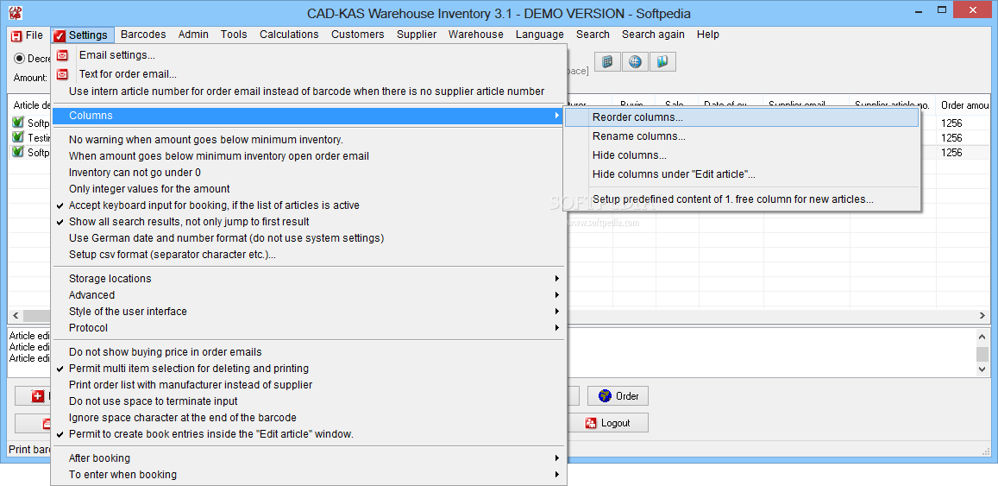Click horizontal scrollbar left arrow of table
Screen dimensions: 998x486
(16, 316)
